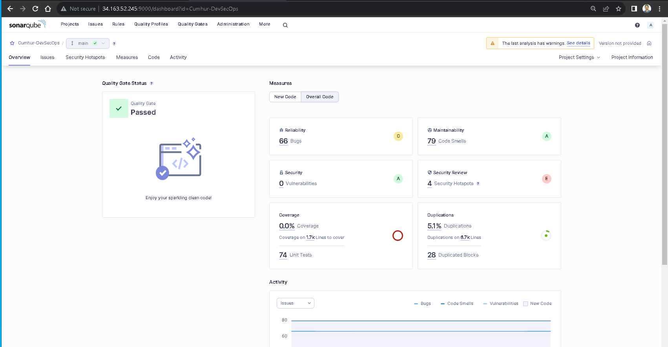Open the Chrome profile avatar
Viewport: 668px width, 347px height.
647,9
